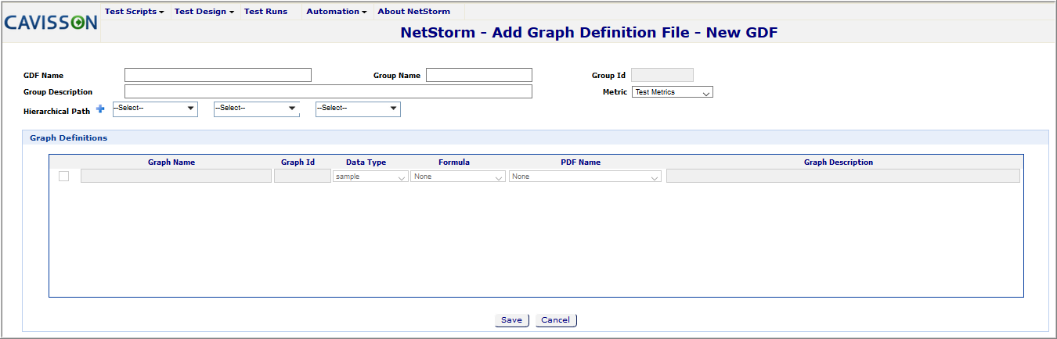Click in the GDF Name field
Viewport: 1057px width, 339px height.
click(218, 75)
